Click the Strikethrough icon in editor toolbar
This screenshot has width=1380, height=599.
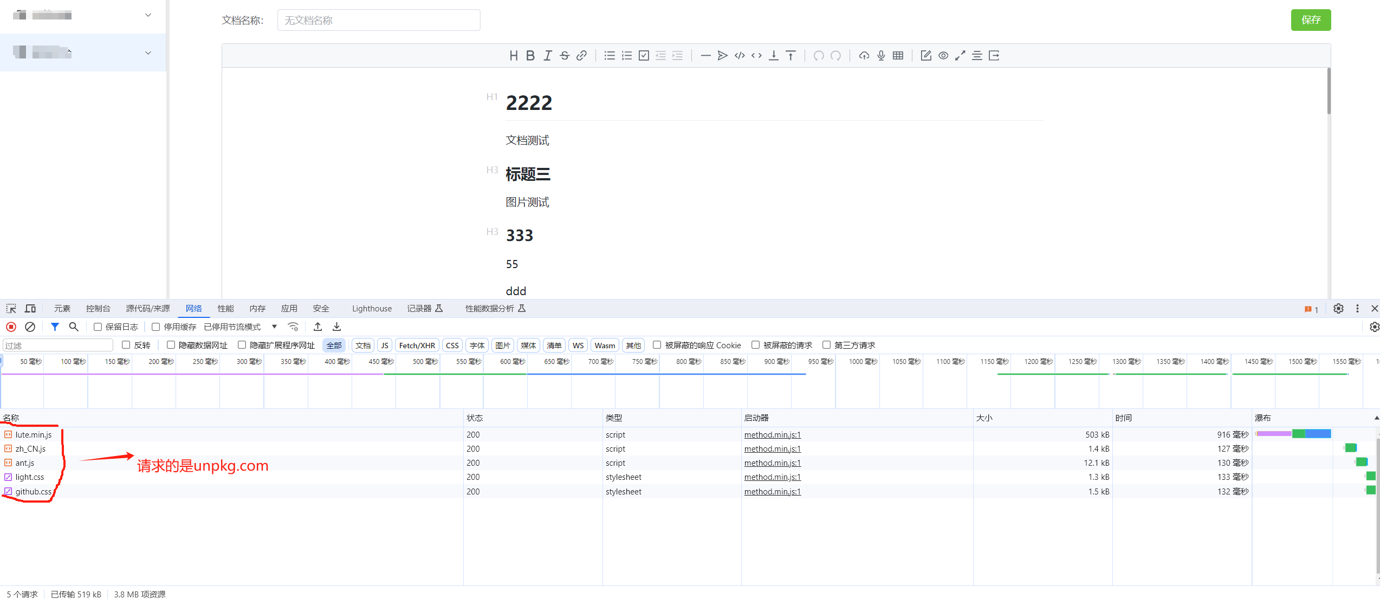point(565,55)
